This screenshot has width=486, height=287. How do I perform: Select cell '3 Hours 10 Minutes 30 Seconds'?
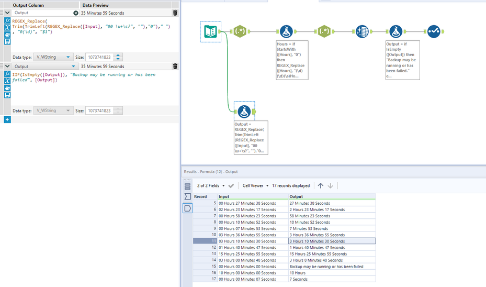click(332, 241)
